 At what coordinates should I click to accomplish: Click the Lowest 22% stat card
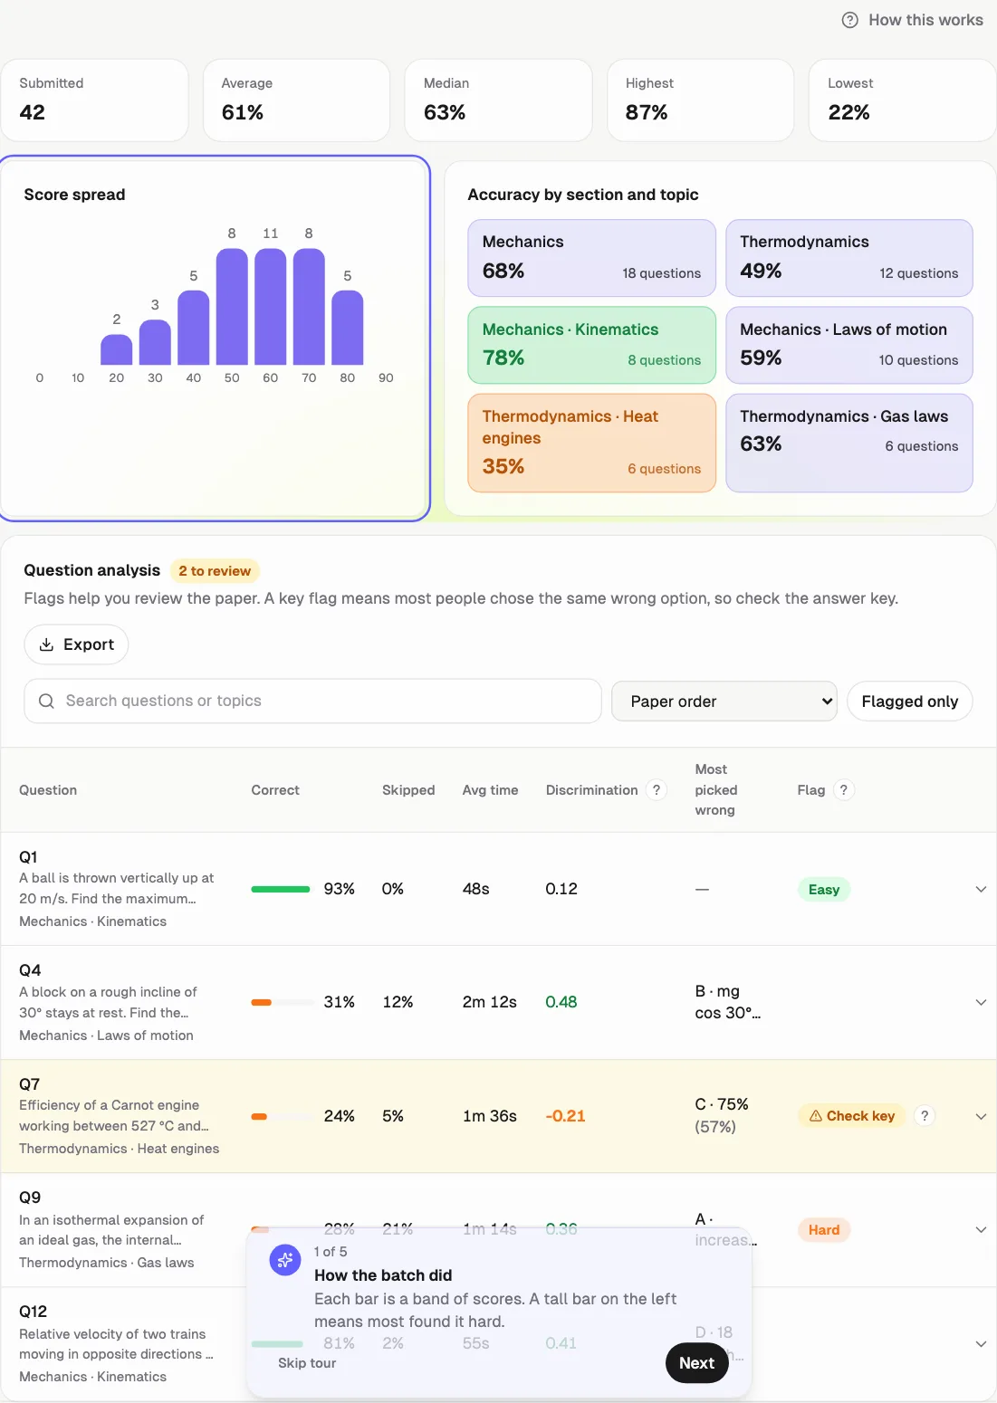pos(903,100)
